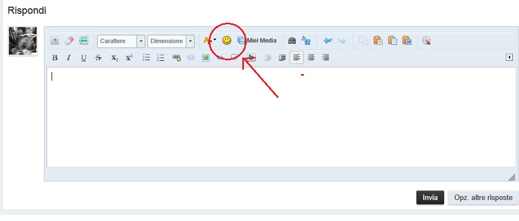The height and width of the screenshot is (221, 519).
Task: Click the redo arrow icon
Action: coord(342,41)
